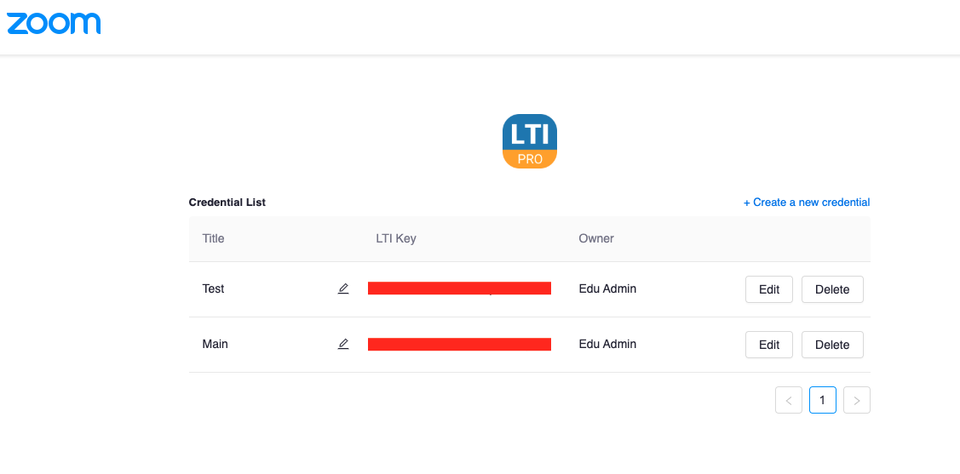Create a new credential
The image size is (960, 474).
pos(807,203)
